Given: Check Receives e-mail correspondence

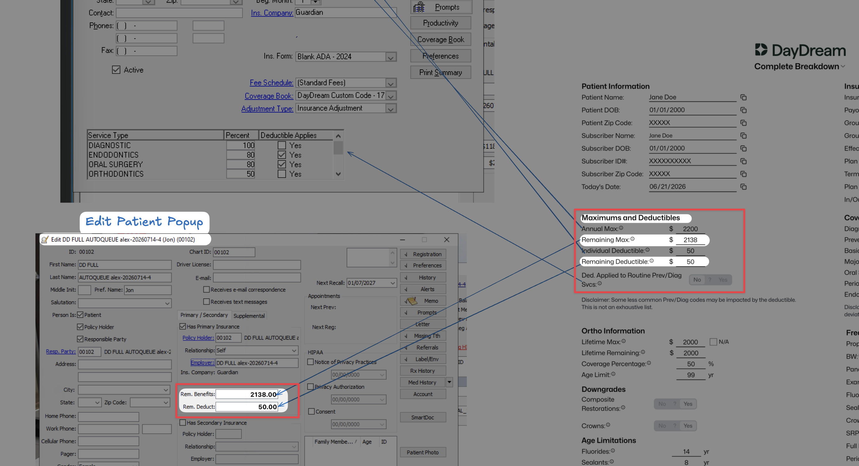Looking at the screenshot, I should pyautogui.click(x=207, y=290).
